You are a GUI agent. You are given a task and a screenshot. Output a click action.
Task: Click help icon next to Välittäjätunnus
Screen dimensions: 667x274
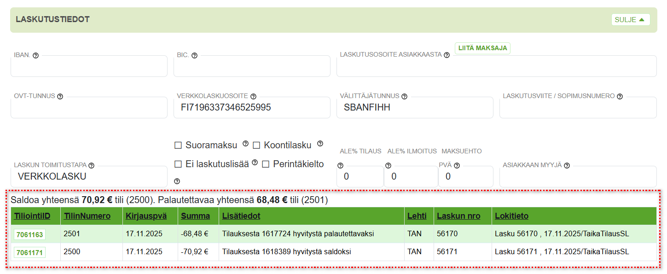(x=404, y=96)
